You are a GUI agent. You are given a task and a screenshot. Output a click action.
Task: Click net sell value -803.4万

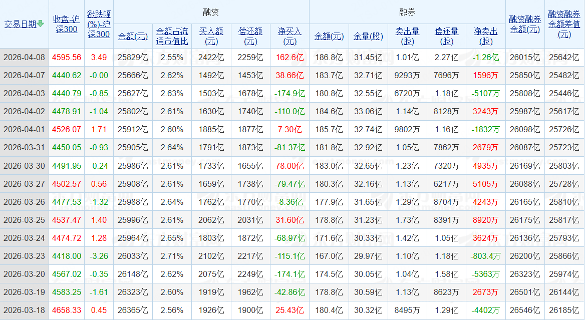(486, 256)
